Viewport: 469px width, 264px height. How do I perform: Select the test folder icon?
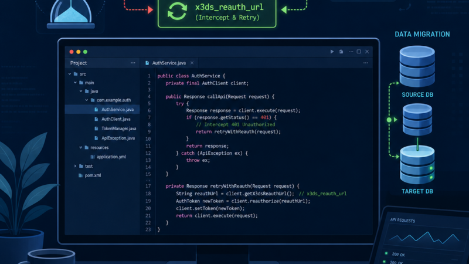pyautogui.click(x=81, y=166)
